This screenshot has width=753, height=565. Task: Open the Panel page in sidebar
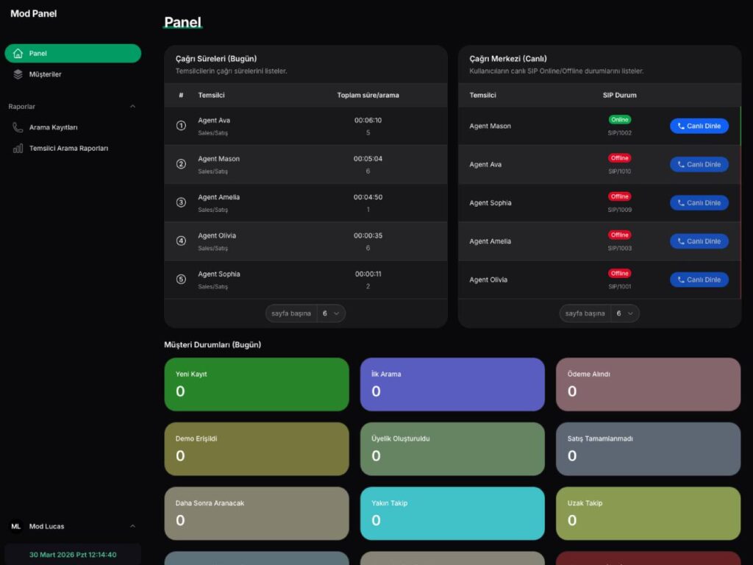pyautogui.click(x=73, y=53)
